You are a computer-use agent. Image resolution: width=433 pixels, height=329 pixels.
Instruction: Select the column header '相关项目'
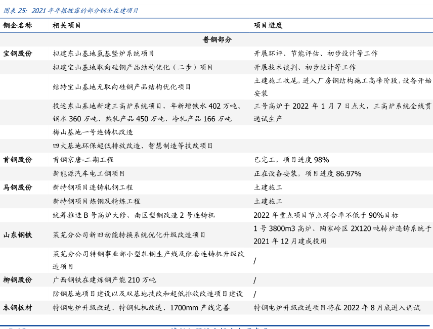(x=67, y=25)
